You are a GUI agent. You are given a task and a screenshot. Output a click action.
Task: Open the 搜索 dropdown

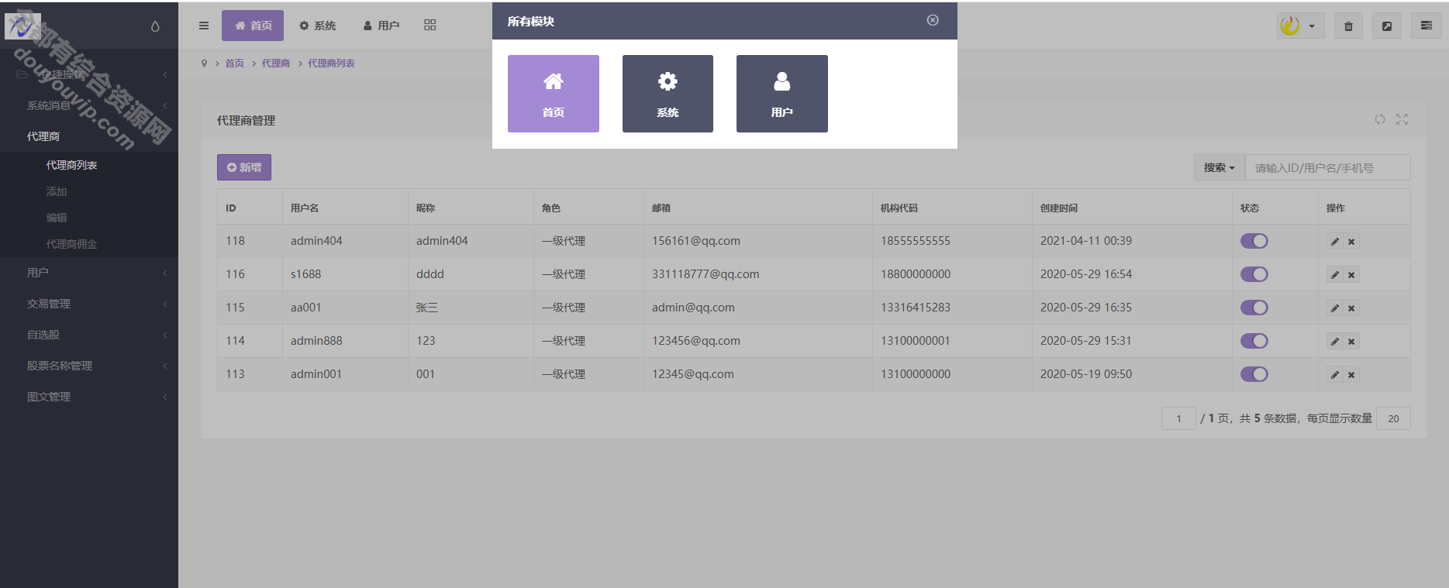pyautogui.click(x=1219, y=167)
